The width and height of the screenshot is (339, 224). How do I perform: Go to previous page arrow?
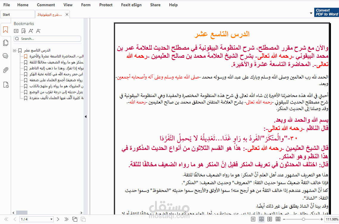tap(15, 219)
